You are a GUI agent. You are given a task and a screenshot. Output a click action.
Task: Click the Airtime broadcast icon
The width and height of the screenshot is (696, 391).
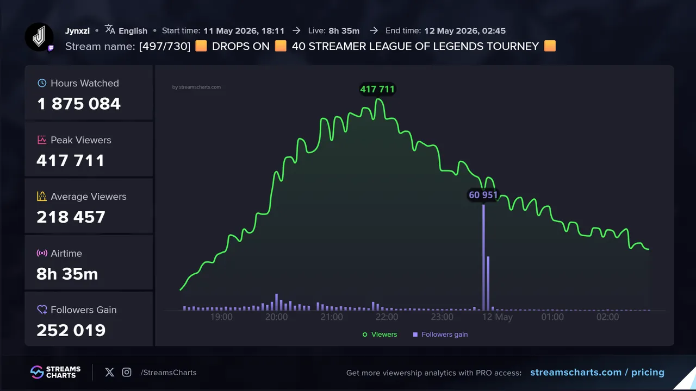tap(42, 253)
